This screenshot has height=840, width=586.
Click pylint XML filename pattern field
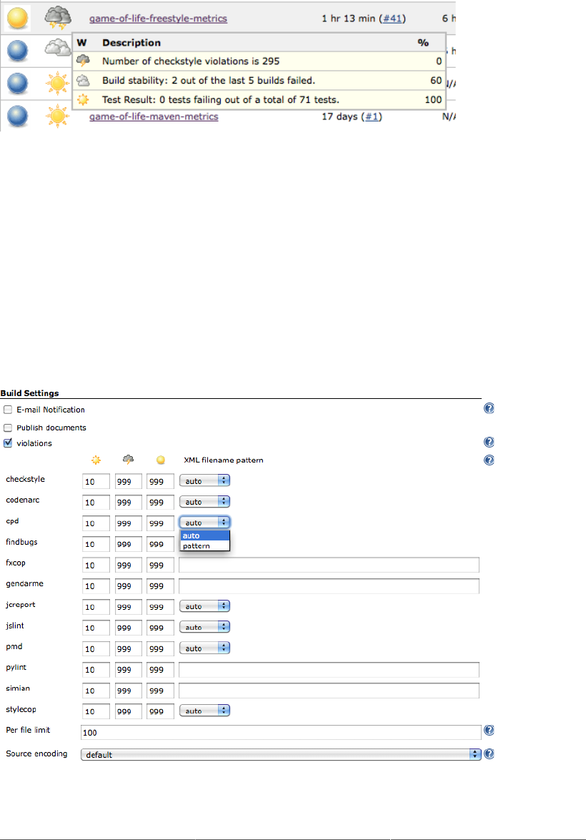click(x=329, y=669)
